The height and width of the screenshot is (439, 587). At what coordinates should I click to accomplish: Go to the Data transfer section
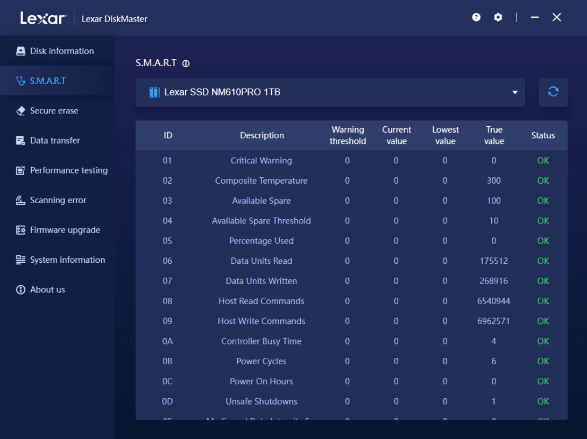[57, 141]
